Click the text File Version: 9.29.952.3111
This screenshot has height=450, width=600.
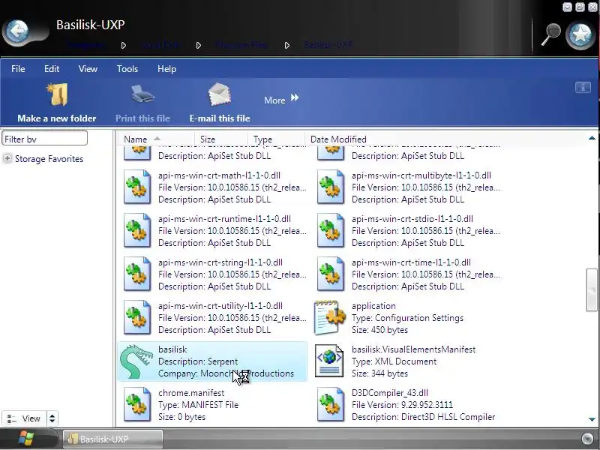coord(402,405)
